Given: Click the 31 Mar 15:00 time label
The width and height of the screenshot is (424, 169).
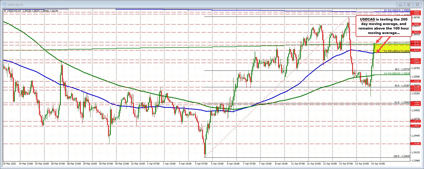Looking at the screenshot, I should 138,164.
